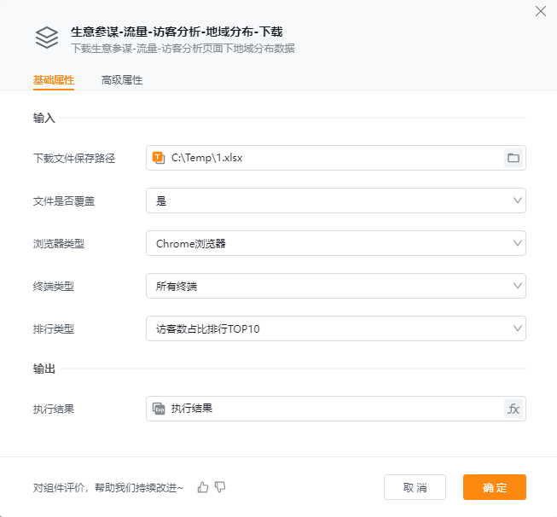The width and height of the screenshot is (557, 517).
Task: Click the thumbs down feedback icon
Action: pyautogui.click(x=220, y=487)
